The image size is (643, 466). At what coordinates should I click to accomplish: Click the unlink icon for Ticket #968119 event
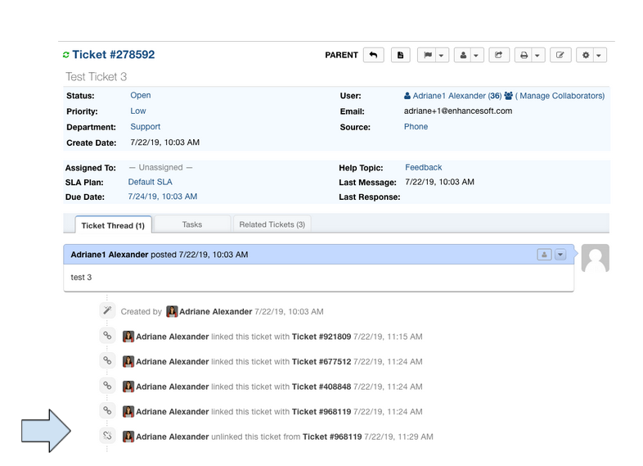coord(106,437)
